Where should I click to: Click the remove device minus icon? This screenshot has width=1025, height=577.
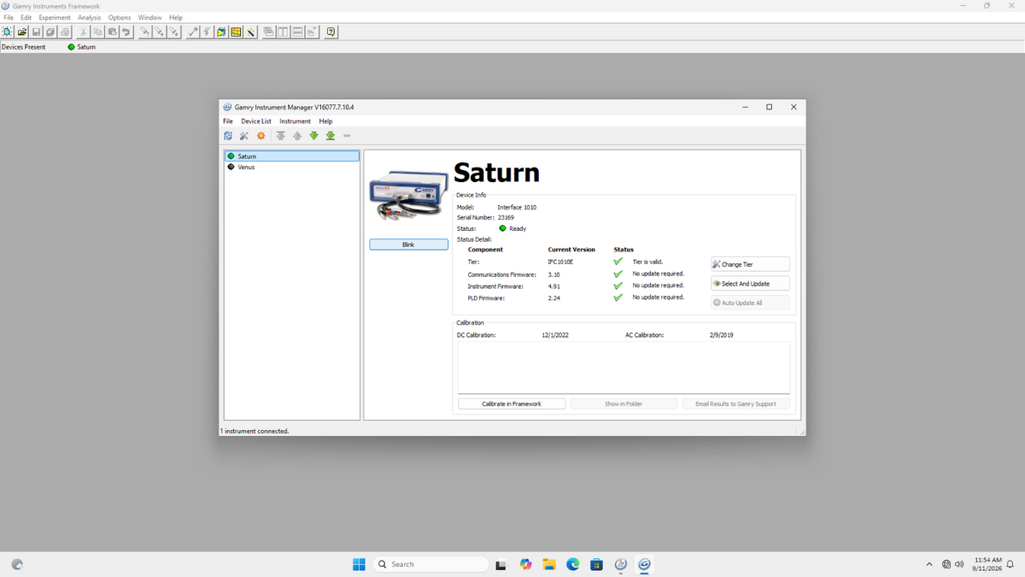pos(347,135)
